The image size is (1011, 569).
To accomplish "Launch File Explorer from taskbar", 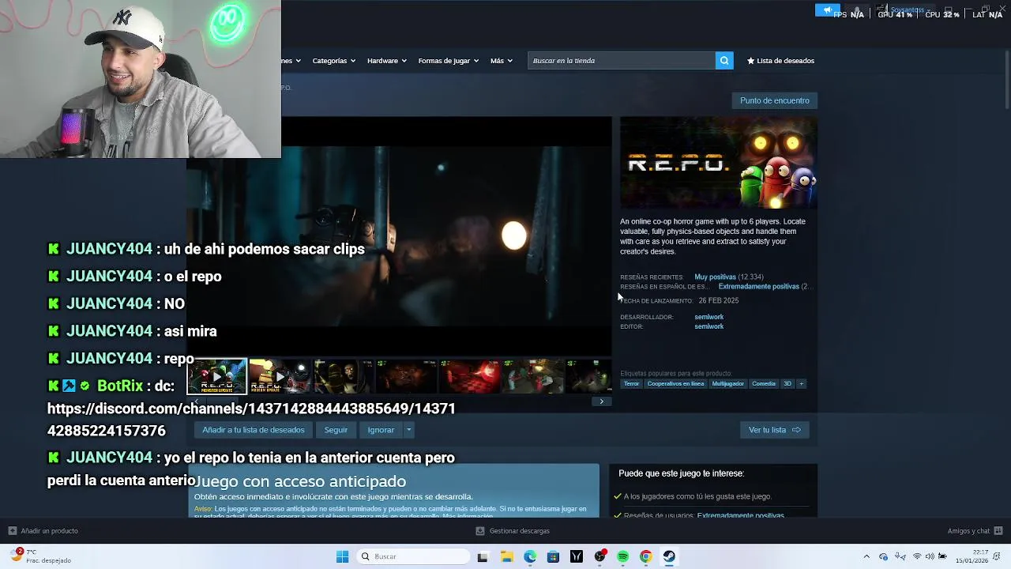I will pos(506,557).
